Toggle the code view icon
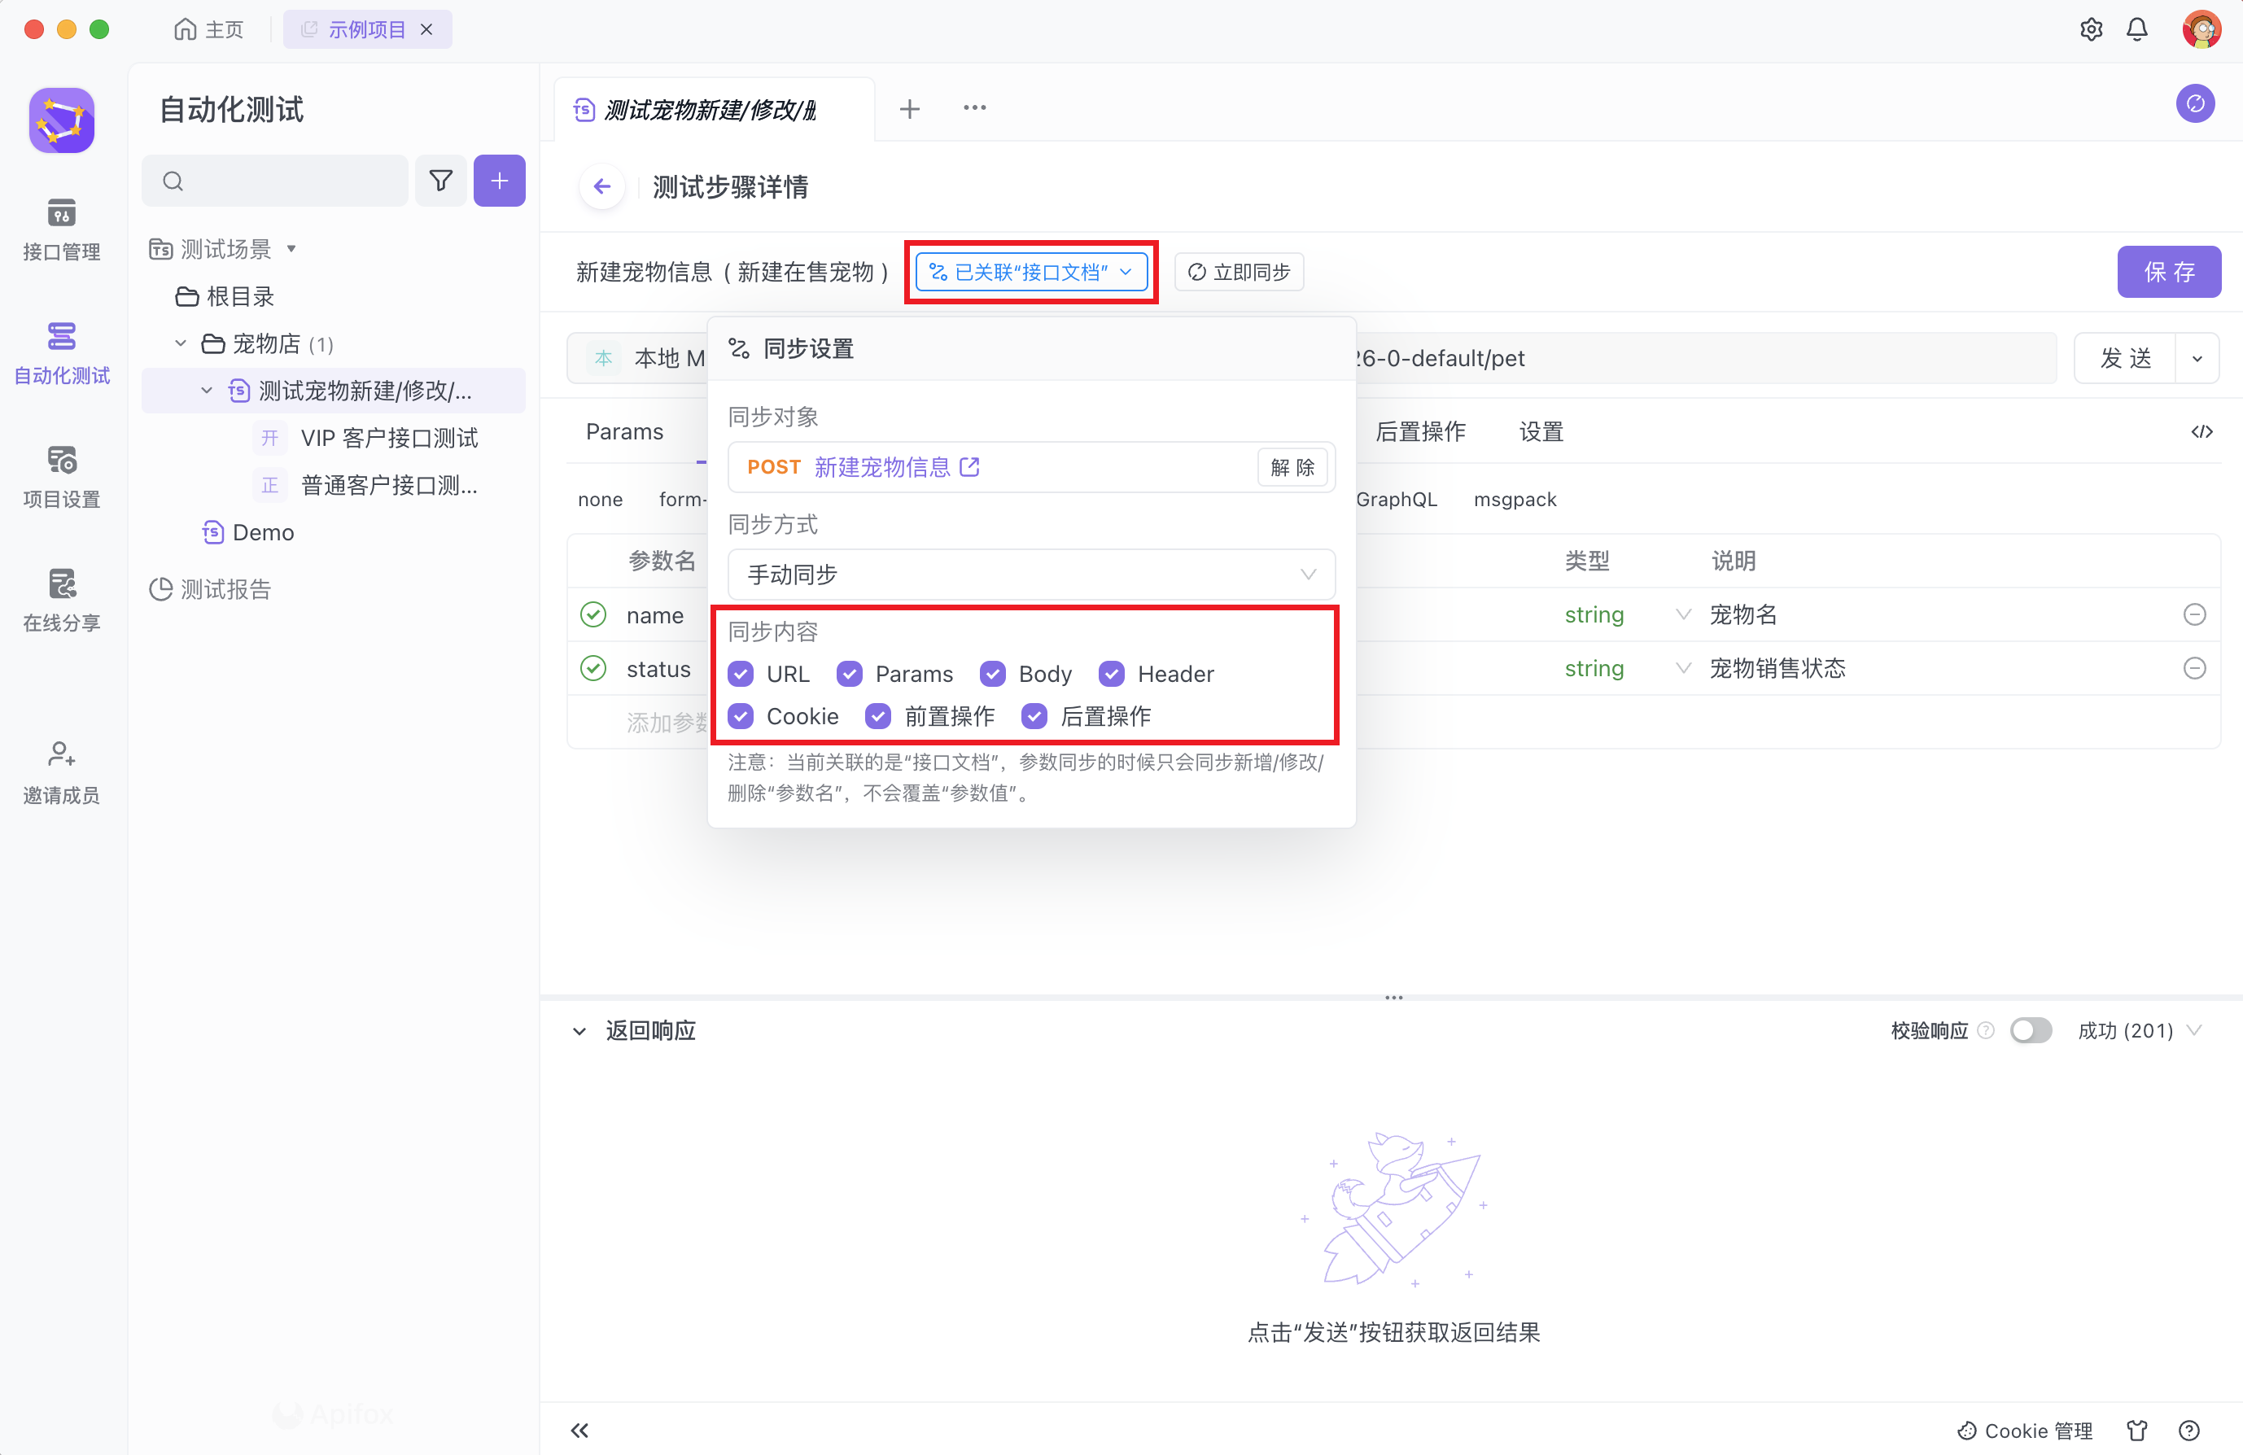This screenshot has width=2243, height=1455. coord(2201,431)
